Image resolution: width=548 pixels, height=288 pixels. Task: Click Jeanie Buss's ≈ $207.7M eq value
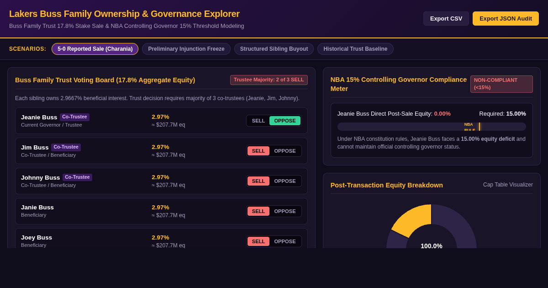click(169, 125)
